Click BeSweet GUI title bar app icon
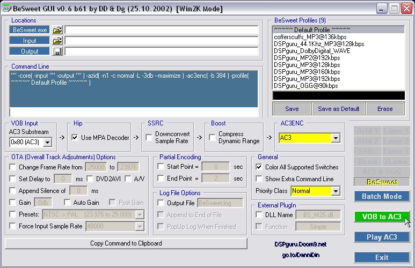 [6, 9]
